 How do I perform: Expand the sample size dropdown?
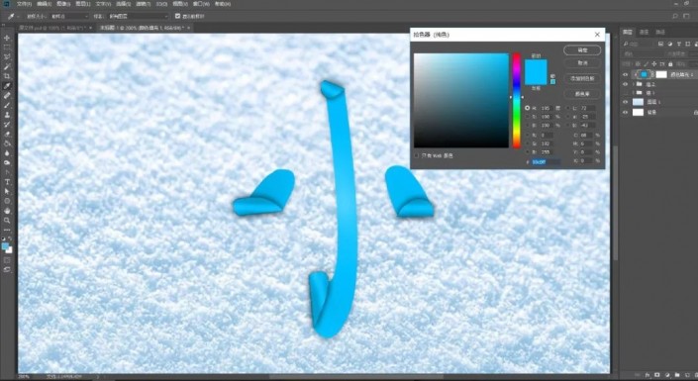coord(70,16)
